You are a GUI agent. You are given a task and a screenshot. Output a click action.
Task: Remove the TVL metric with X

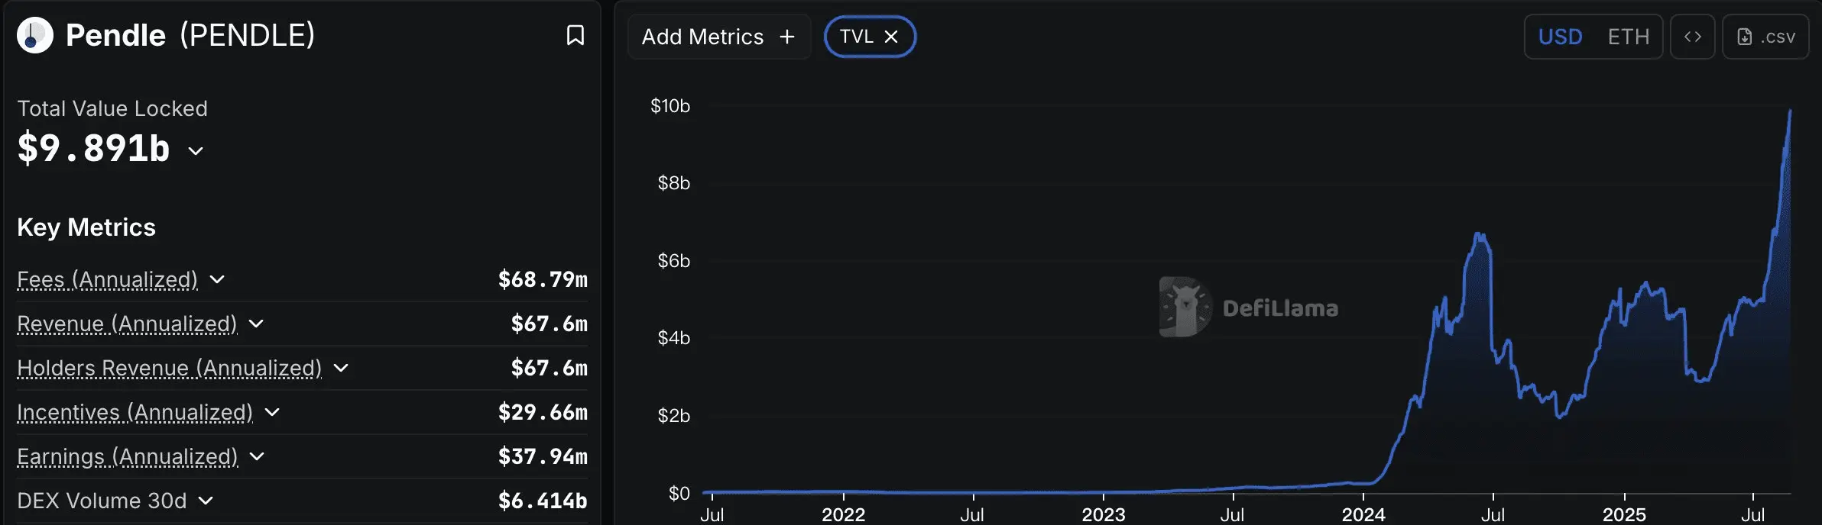coord(890,37)
